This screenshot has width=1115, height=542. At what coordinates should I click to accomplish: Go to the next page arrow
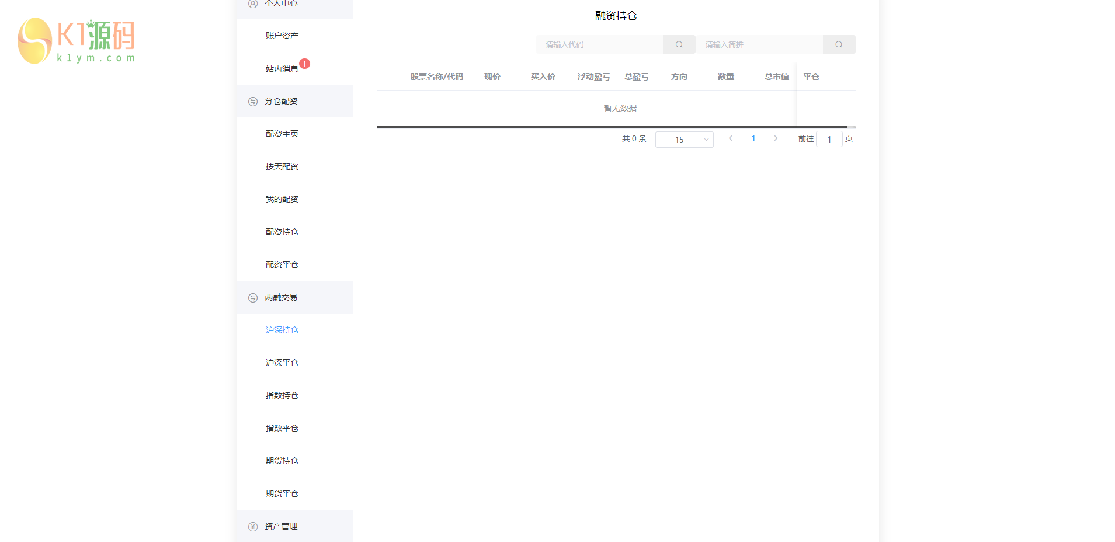click(776, 138)
